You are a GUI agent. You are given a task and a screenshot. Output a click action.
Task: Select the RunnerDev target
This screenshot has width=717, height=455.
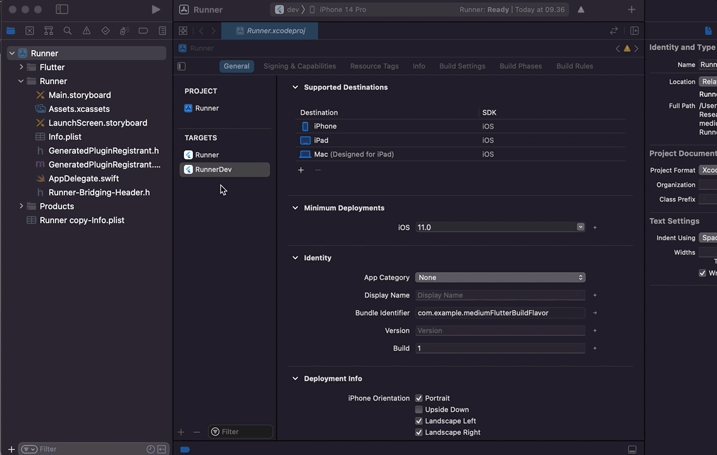(x=224, y=169)
